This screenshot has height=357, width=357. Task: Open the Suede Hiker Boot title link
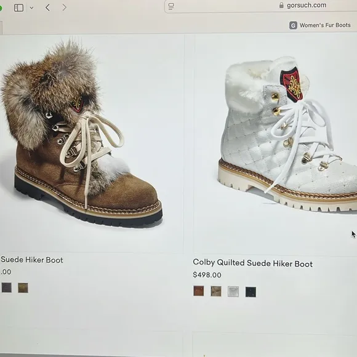pyautogui.click(x=31, y=260)
